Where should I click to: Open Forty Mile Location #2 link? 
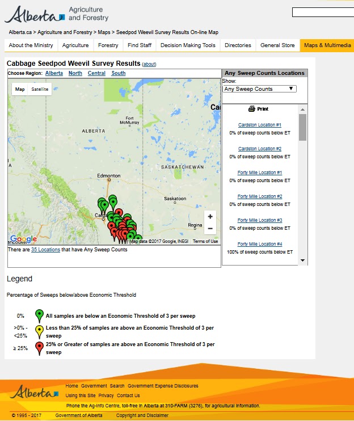click(x=259, y=196)
